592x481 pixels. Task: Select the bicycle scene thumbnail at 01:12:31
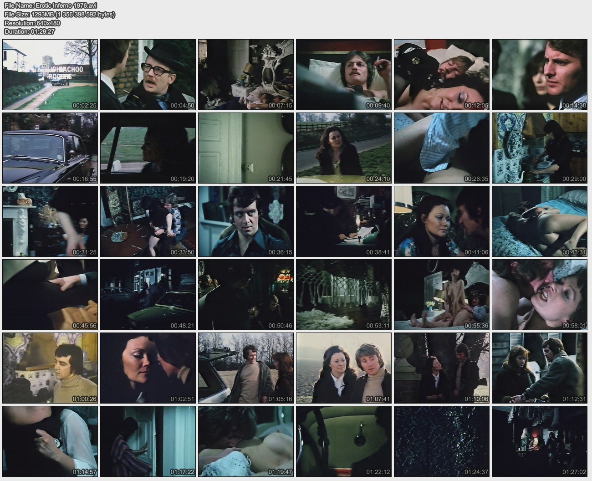(x=540, y=368)
